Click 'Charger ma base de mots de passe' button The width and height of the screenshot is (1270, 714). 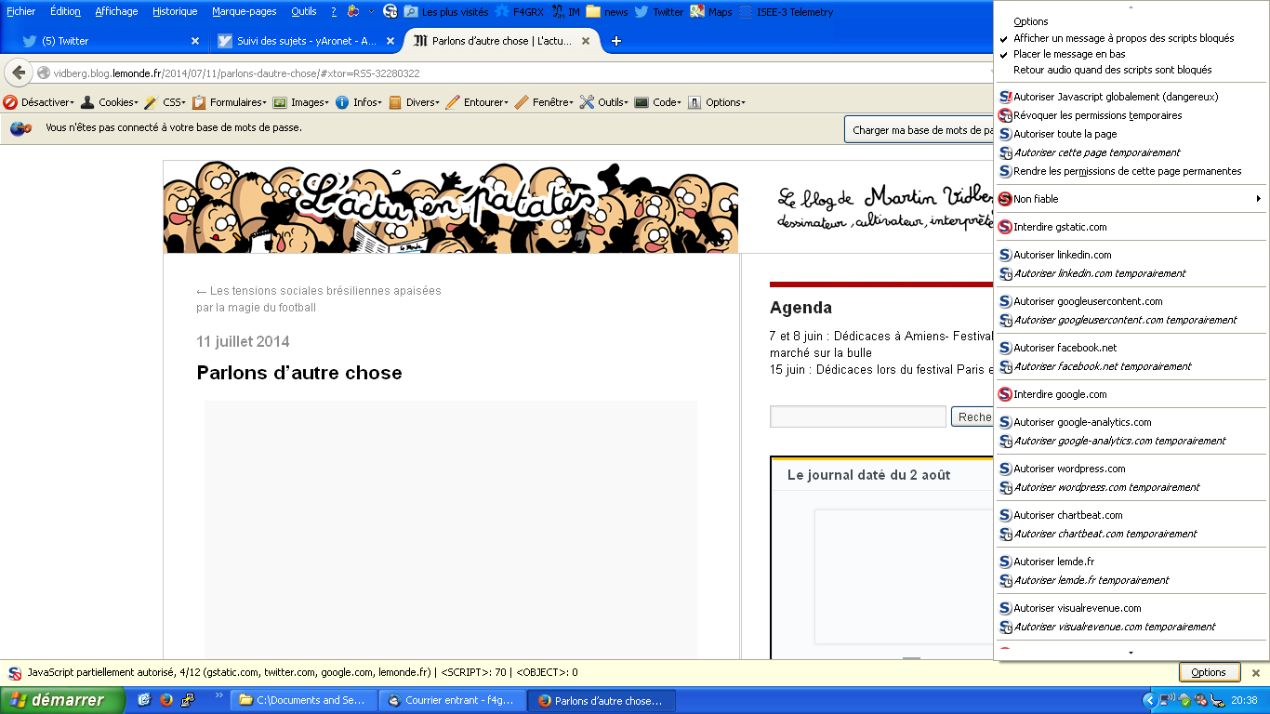[920, 130]
